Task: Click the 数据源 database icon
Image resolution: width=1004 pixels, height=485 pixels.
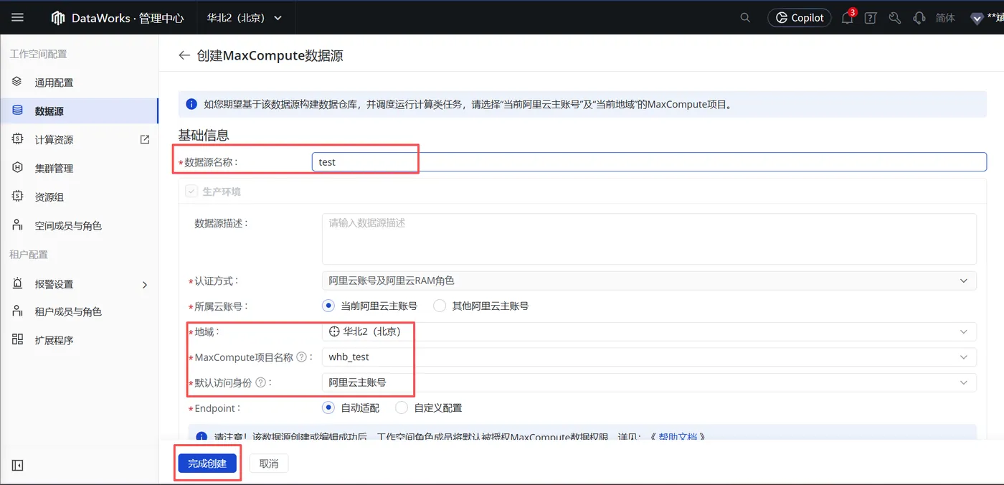Action: click(x=17, y=110)
